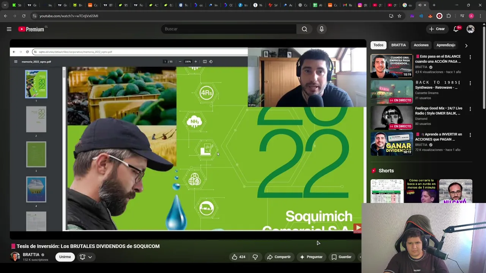Viewport: 486px width, 273px height.
Task: Open a new browser tab
Action: (x=434, y=5)
